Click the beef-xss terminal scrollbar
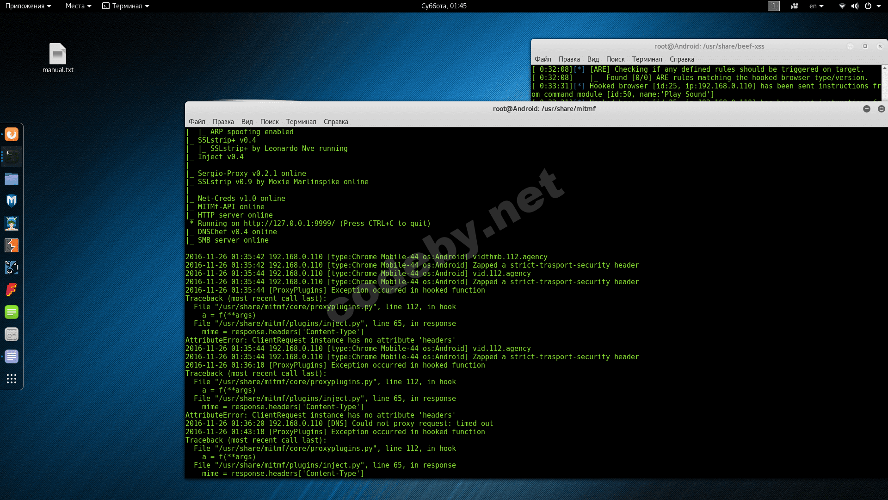Screen dimensions: 888x500 point(884,83)
